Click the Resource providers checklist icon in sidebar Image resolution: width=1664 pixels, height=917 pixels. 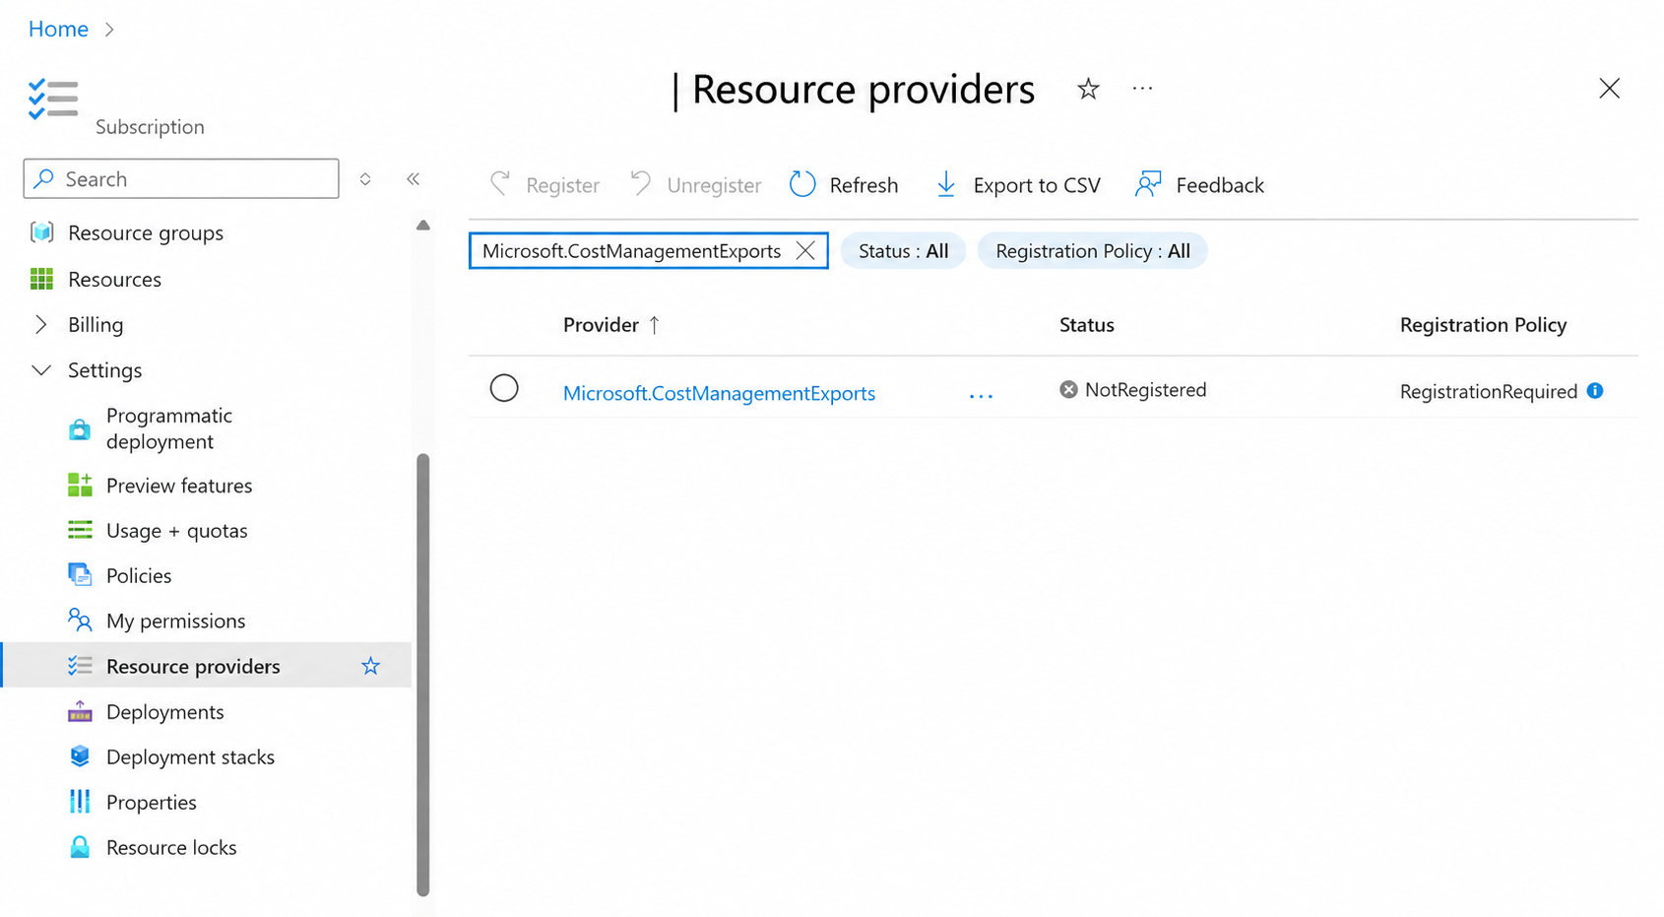pyautogui.click(x=80, y=666)
